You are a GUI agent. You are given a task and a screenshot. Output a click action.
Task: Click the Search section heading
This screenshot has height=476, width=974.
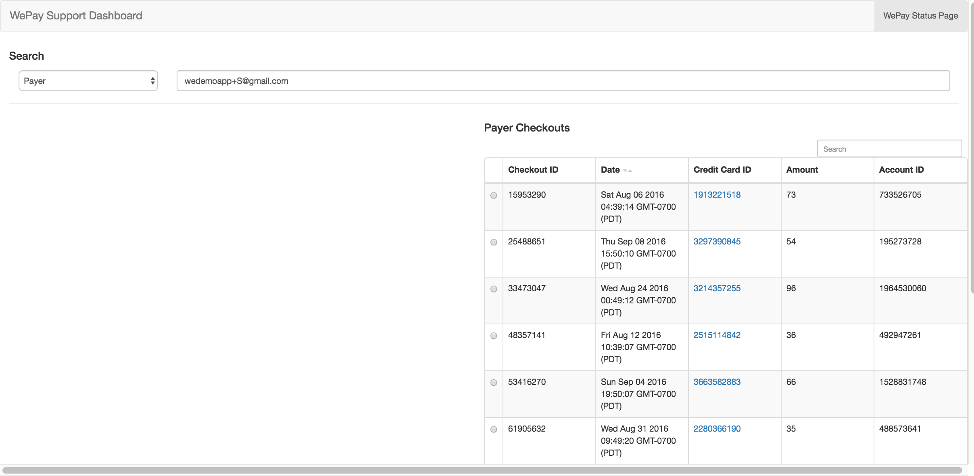click(x=27, y=56)
